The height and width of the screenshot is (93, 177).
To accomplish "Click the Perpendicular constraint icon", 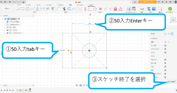I will tap(110, 9).
